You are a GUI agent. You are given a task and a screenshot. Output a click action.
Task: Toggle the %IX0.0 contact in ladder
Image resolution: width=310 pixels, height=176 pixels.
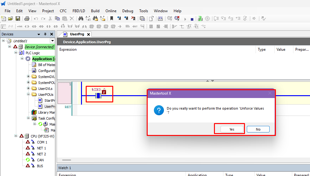click(x=98, y=96)
